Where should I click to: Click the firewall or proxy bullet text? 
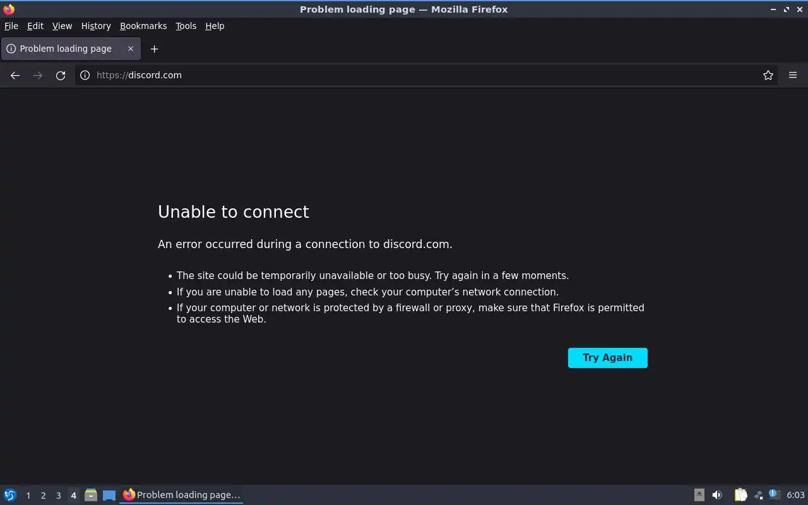410,314
